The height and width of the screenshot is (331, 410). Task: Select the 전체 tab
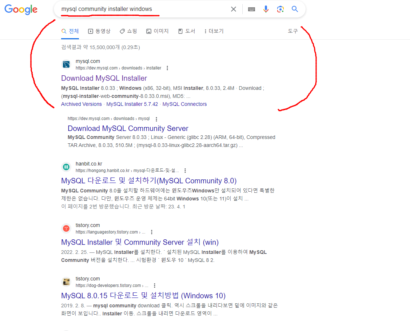[70, 31]
